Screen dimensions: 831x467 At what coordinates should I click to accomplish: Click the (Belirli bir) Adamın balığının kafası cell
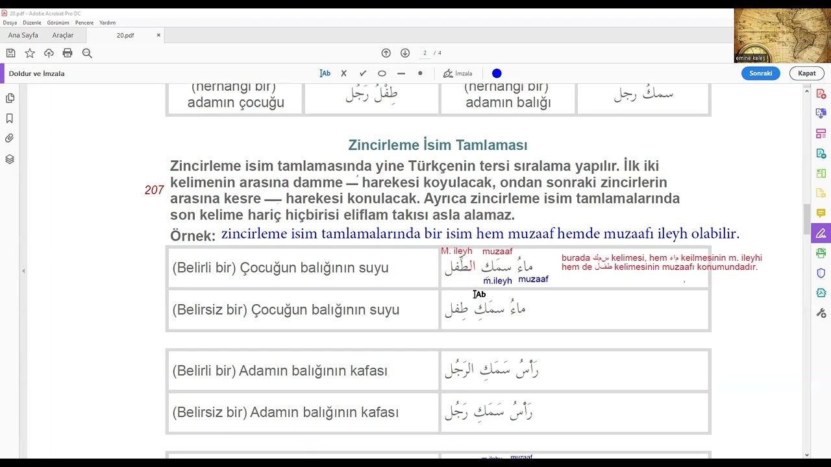click(303, 371)
